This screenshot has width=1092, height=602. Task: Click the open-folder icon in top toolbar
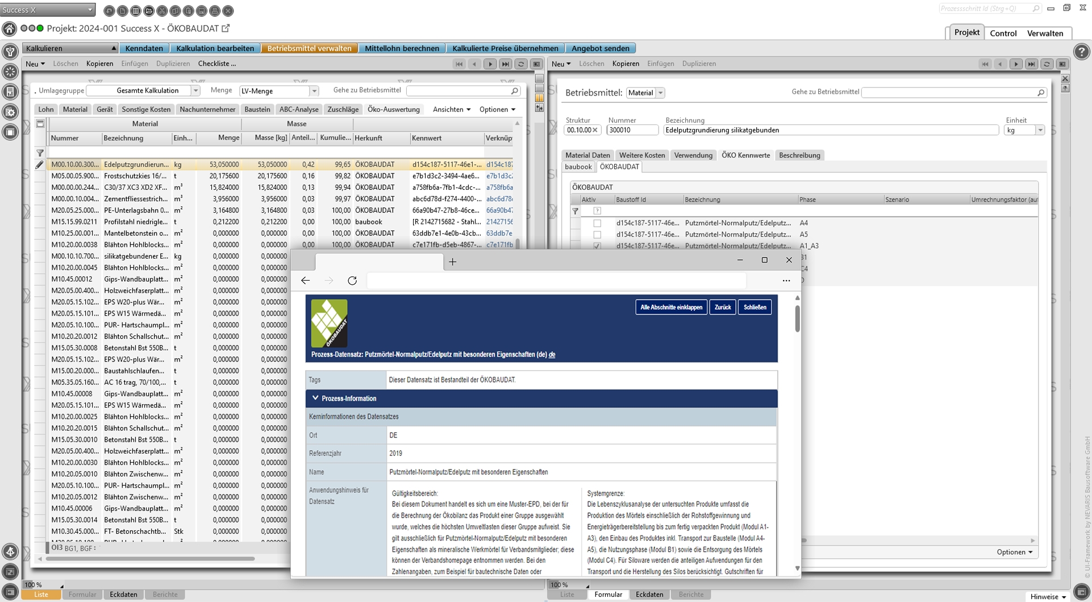149,11
